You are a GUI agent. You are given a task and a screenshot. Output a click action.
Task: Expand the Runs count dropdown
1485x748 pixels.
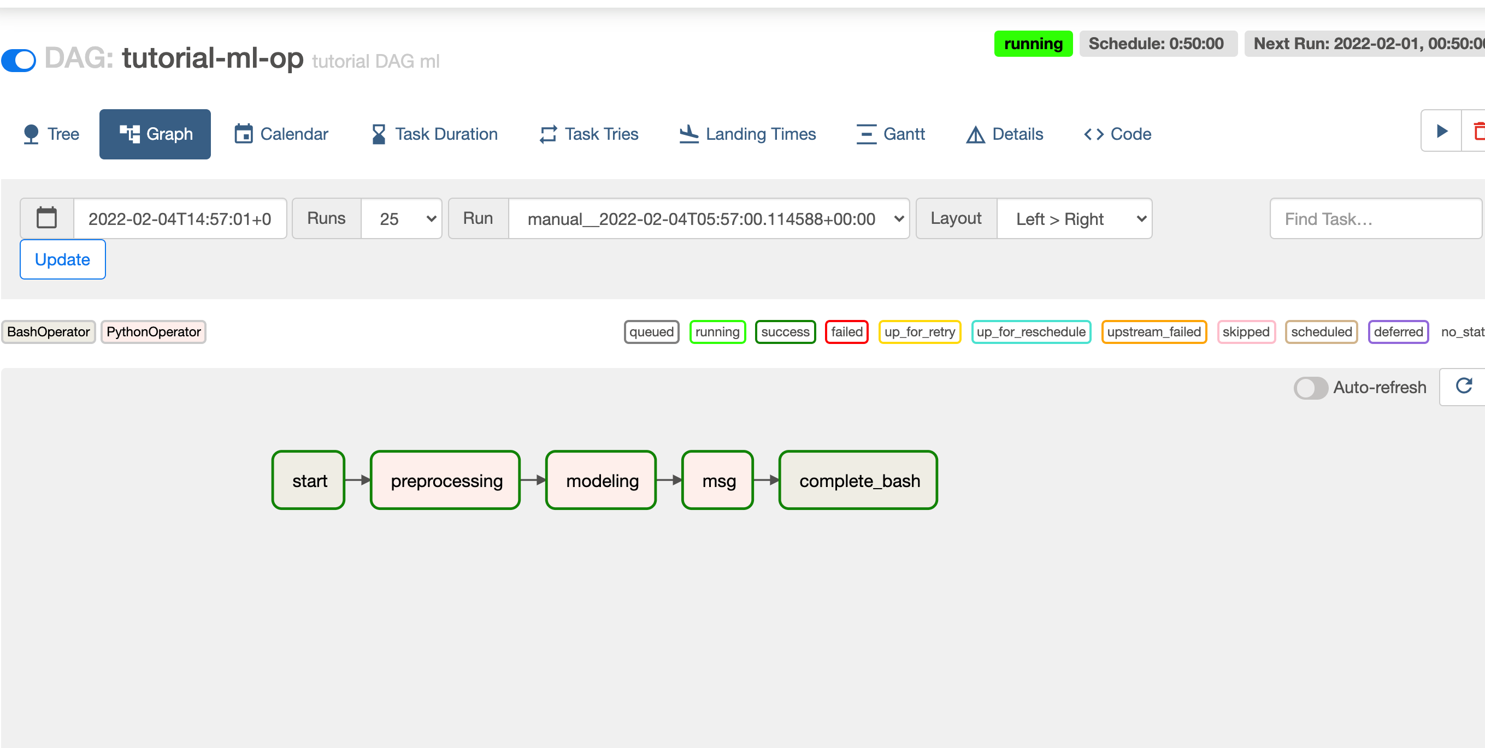tap(401, 219)
